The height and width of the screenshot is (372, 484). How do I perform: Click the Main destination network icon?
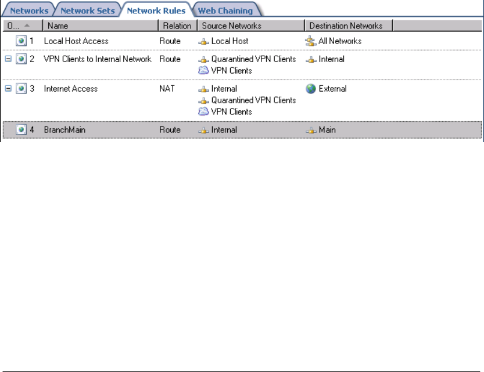(311, 130)
